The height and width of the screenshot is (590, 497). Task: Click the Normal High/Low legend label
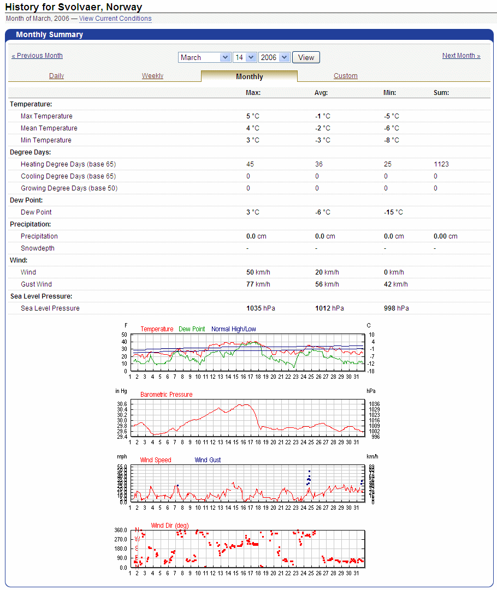point(233,329)
